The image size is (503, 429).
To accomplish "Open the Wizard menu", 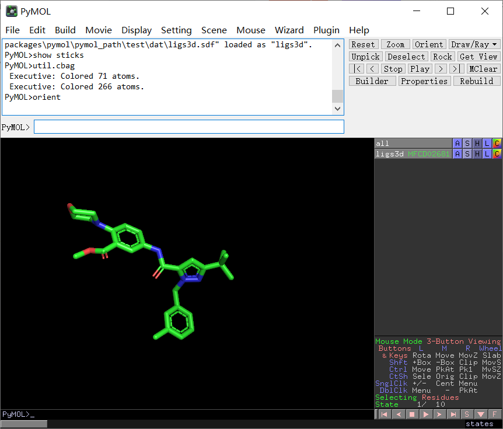I will 289,30.
